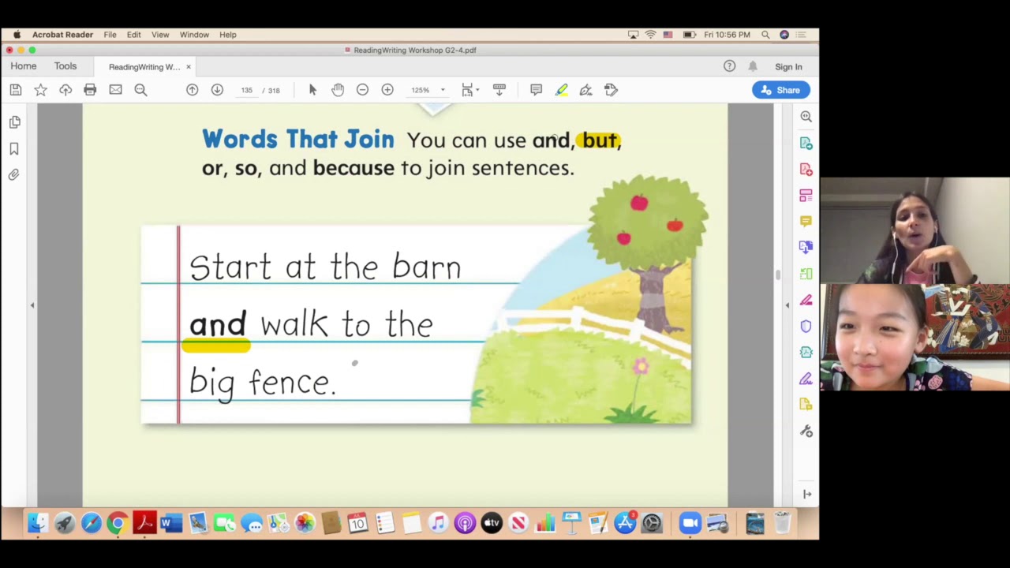Click the 'Words That Join' heading
Viewport: 1010px width, 568px height.
pyautogui.click(x=297, y=140)
